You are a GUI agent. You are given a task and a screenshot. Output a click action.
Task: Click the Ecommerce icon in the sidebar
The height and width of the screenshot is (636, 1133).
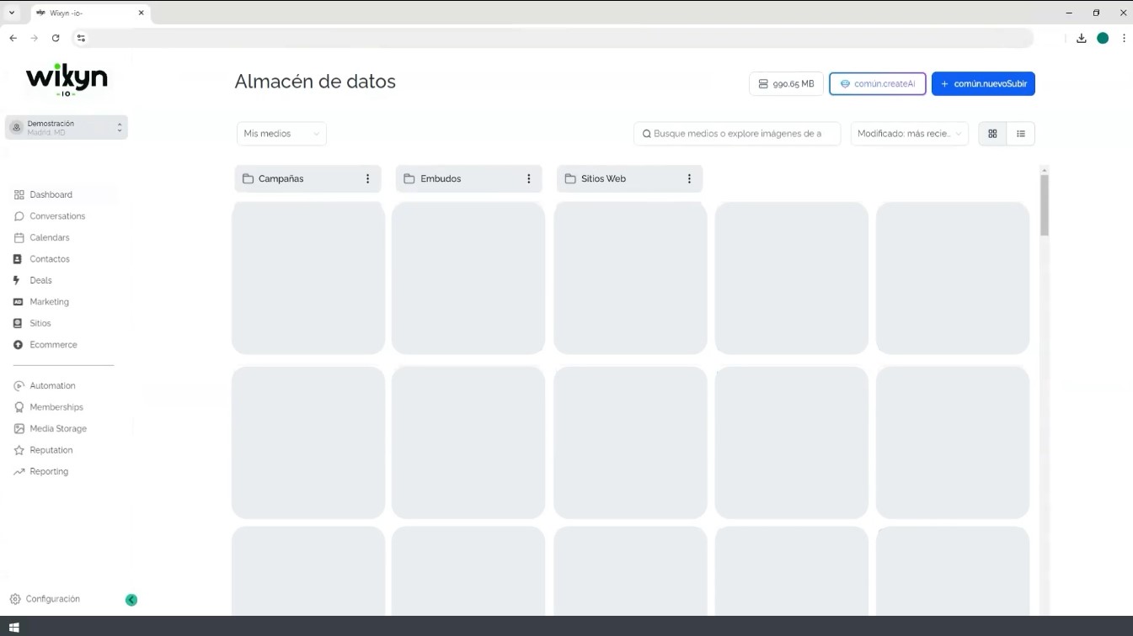18,345
